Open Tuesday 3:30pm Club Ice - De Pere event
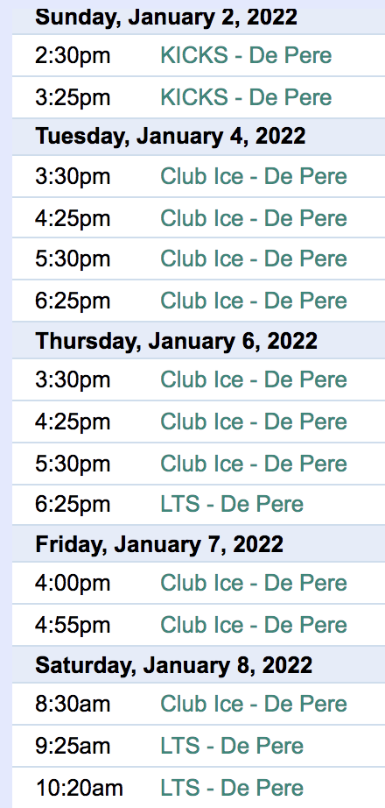Viewport: 385px width, 808px height. click(x=254, y=177)
